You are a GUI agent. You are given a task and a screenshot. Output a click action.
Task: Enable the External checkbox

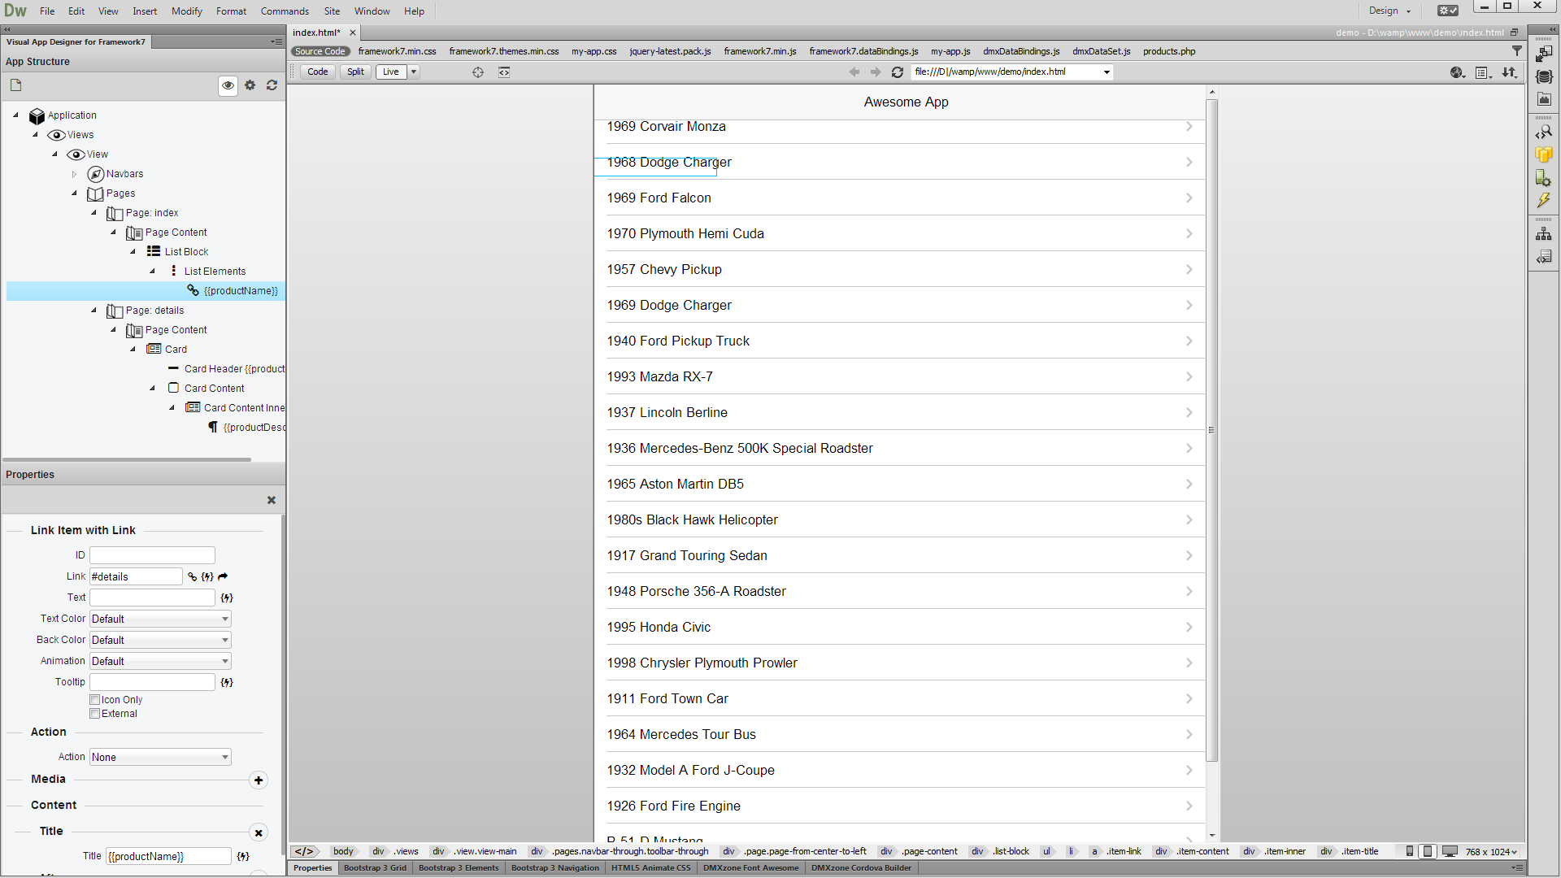coord(95,714)
